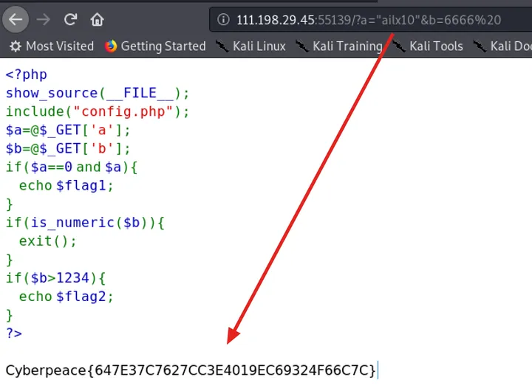
Task: Open the Kali Training bookmark
Action: [339, 46]
